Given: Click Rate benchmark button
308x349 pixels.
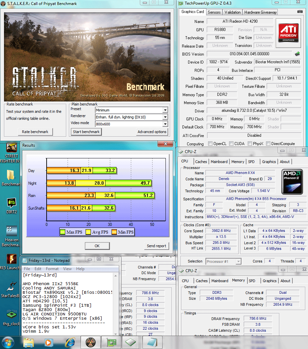Looking at the screenshot, I should click(x=35, y=132).
